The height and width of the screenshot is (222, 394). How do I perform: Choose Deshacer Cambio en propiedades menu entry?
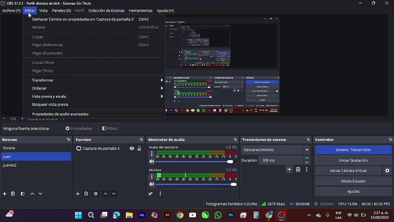tap(94, 19)
